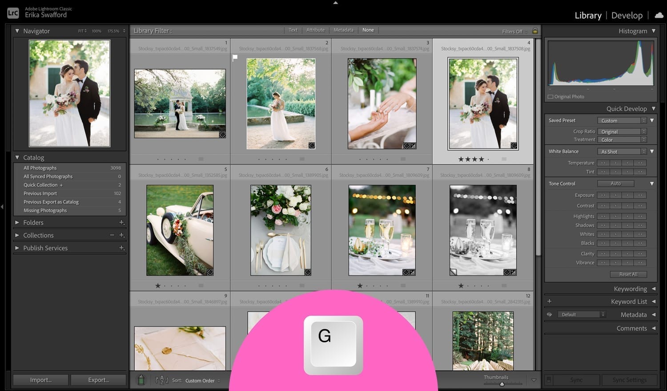667x391 pixels.
Task: Click the develop adjustments badge on photo 1
Action: (x=222, y=135)
